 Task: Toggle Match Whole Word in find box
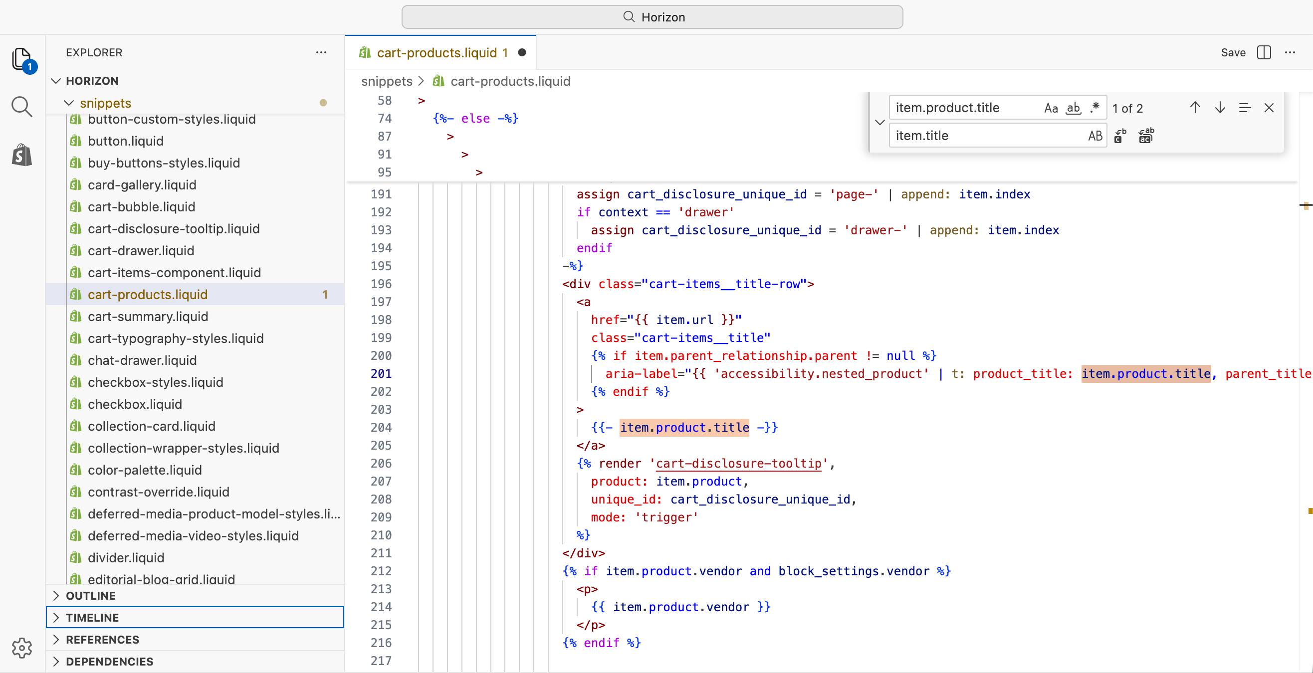tap(1074, 108)
